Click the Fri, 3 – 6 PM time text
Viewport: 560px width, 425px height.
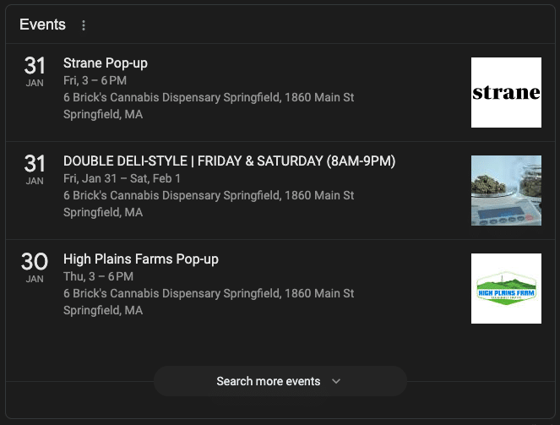pyautogui.click(x=95, y=80)
